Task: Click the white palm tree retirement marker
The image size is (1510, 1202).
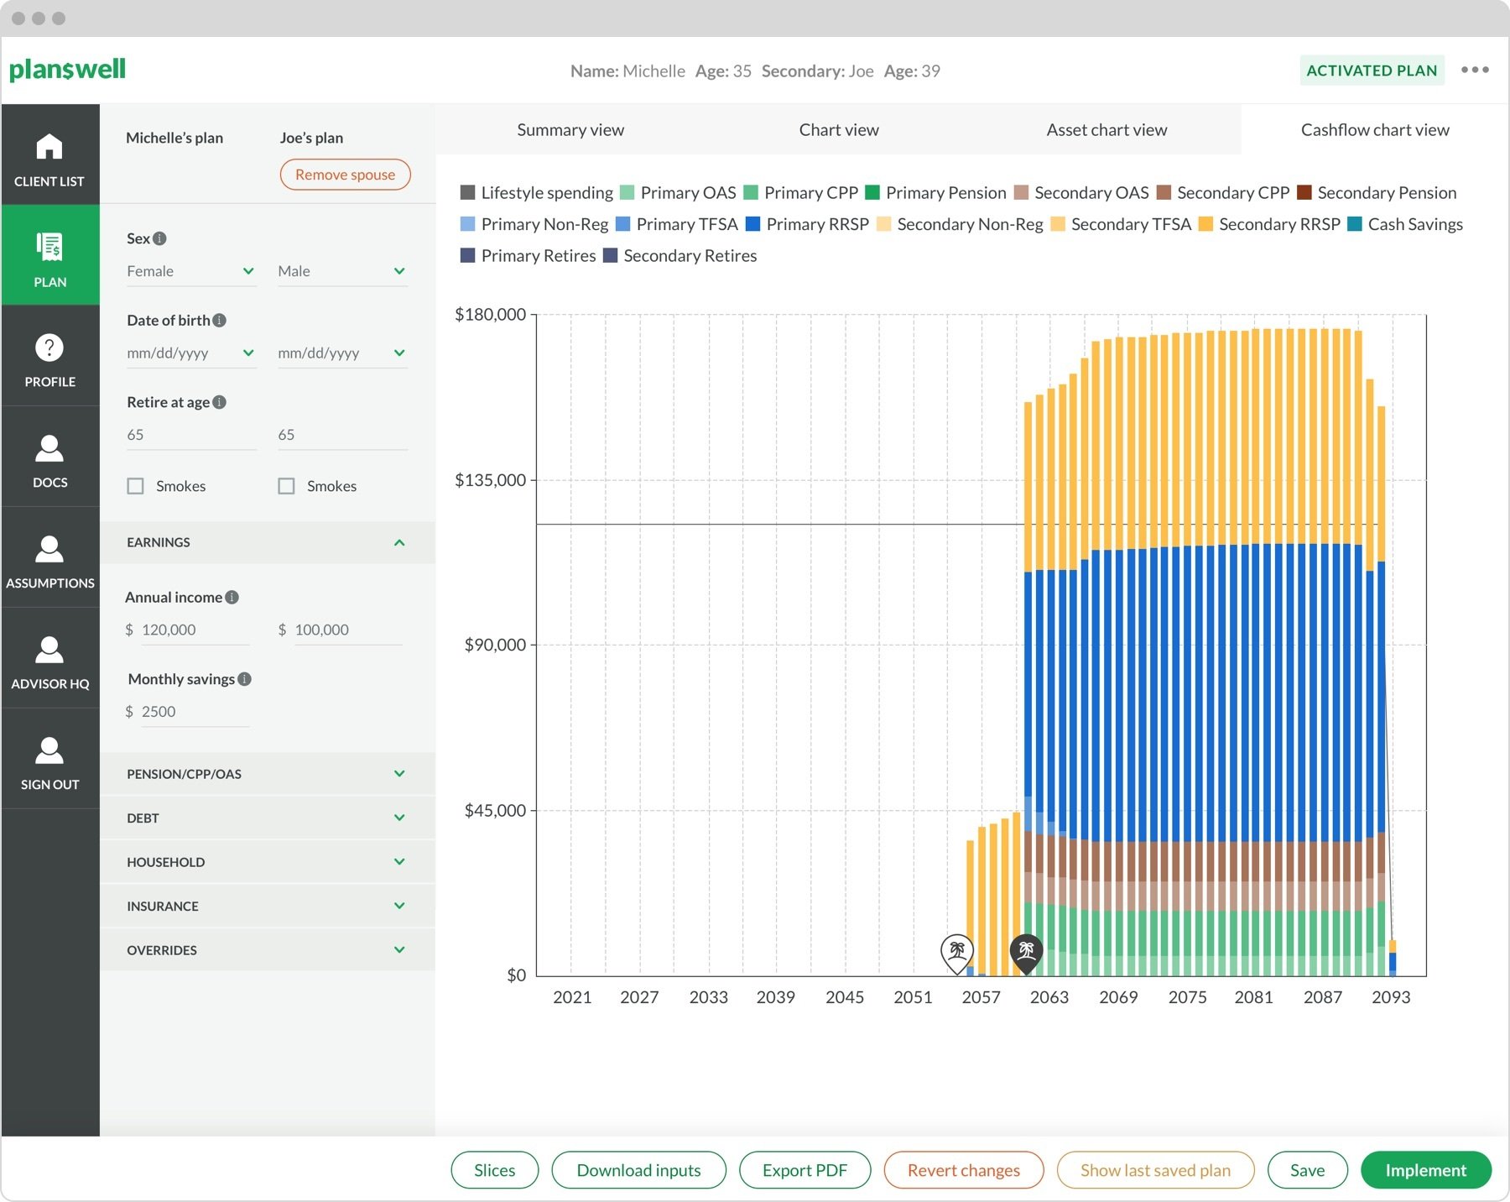Action: 957,954
